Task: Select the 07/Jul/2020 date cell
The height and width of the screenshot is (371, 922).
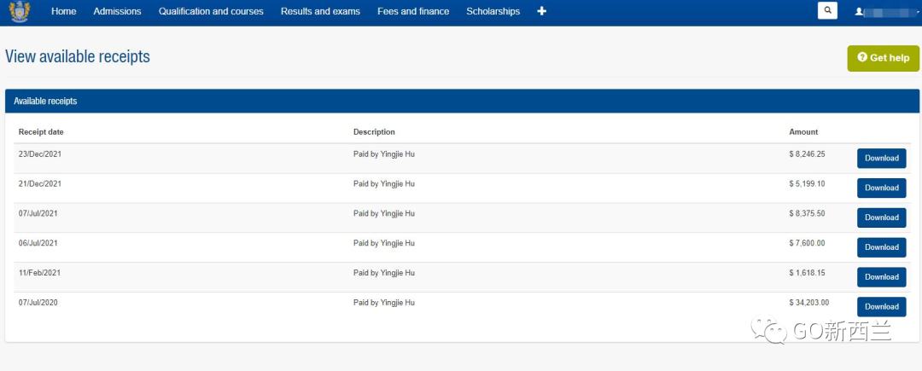Action: click(38, 303)
